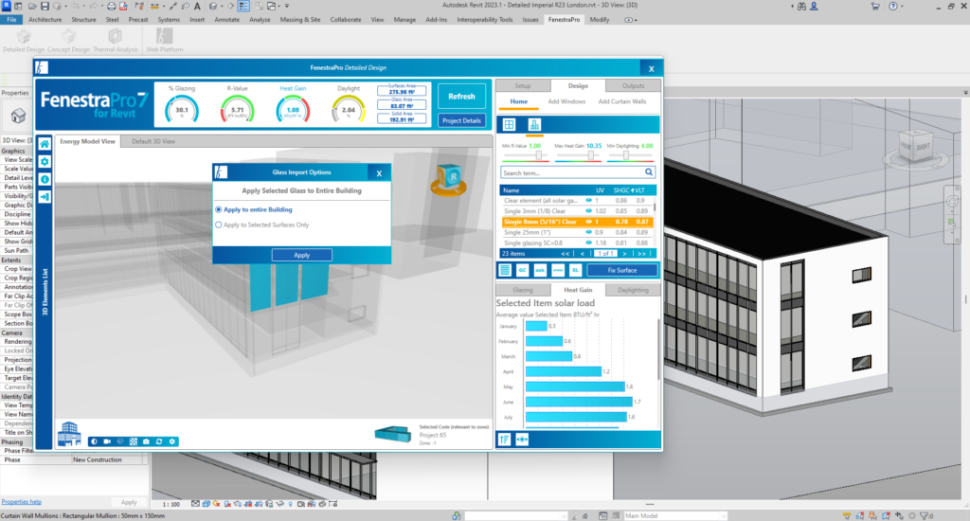
Task: Click the SL glass source button
Action: (575, 270)
